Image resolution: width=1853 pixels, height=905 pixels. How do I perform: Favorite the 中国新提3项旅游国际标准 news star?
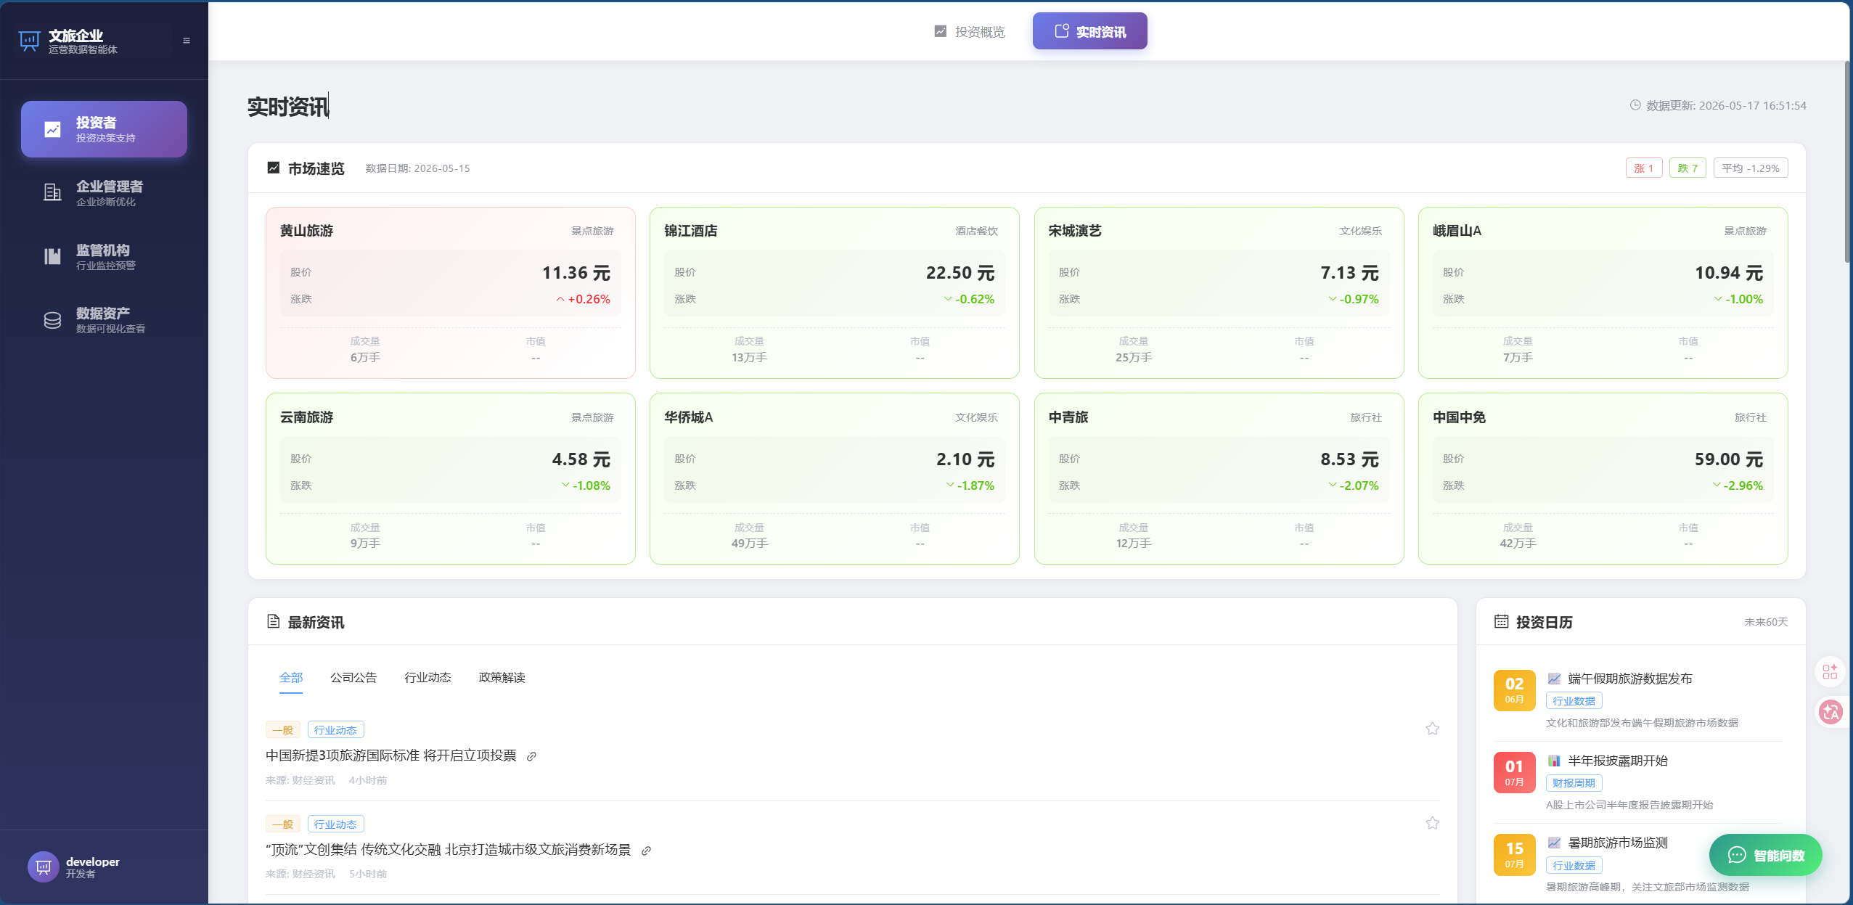click(1432, 729)
